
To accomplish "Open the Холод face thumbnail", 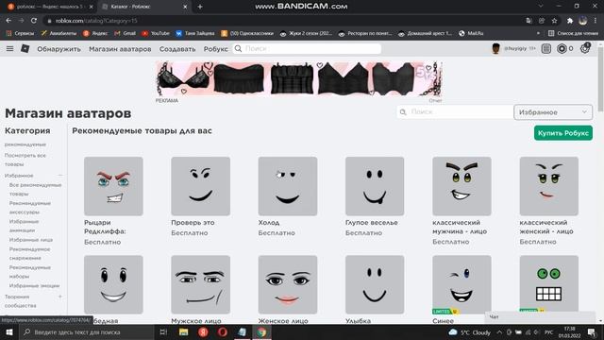I will (x=288, y=186).
